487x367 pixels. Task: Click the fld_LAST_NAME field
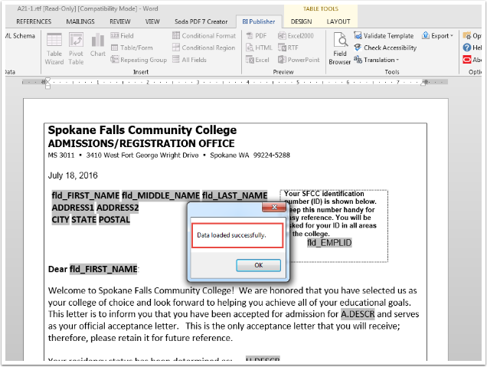235,195
